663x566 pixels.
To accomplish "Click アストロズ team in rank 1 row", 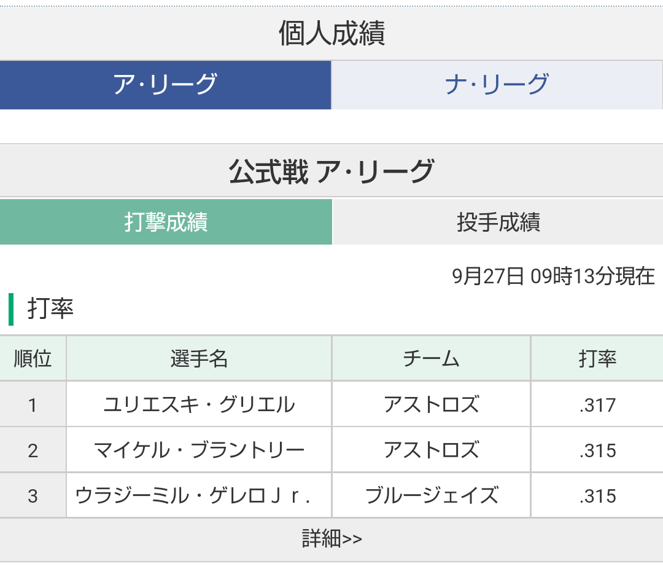I will (x=432, y=404).
